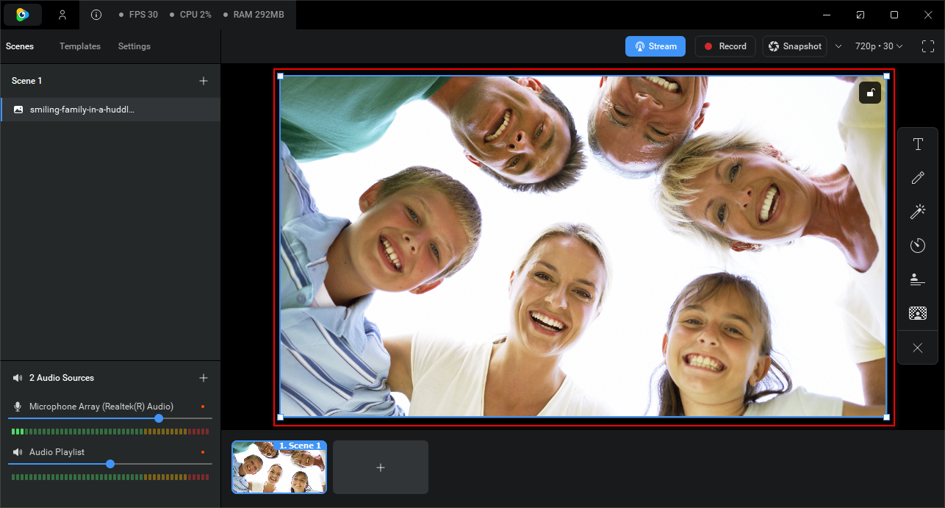The image size is (945, 508).
Task: Open the Lower third tool
Action: point(918,279)
